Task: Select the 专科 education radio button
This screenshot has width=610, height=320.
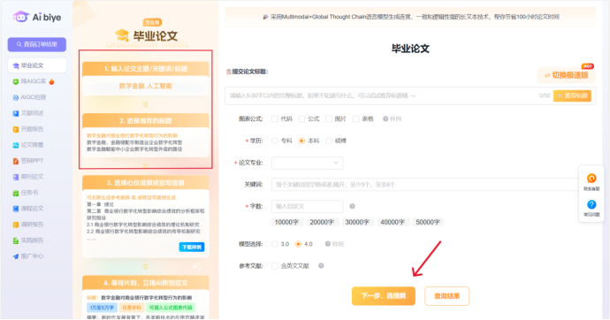Action: pos(275,141)
